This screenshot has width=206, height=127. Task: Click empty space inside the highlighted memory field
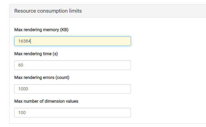(x=82, y=41)
